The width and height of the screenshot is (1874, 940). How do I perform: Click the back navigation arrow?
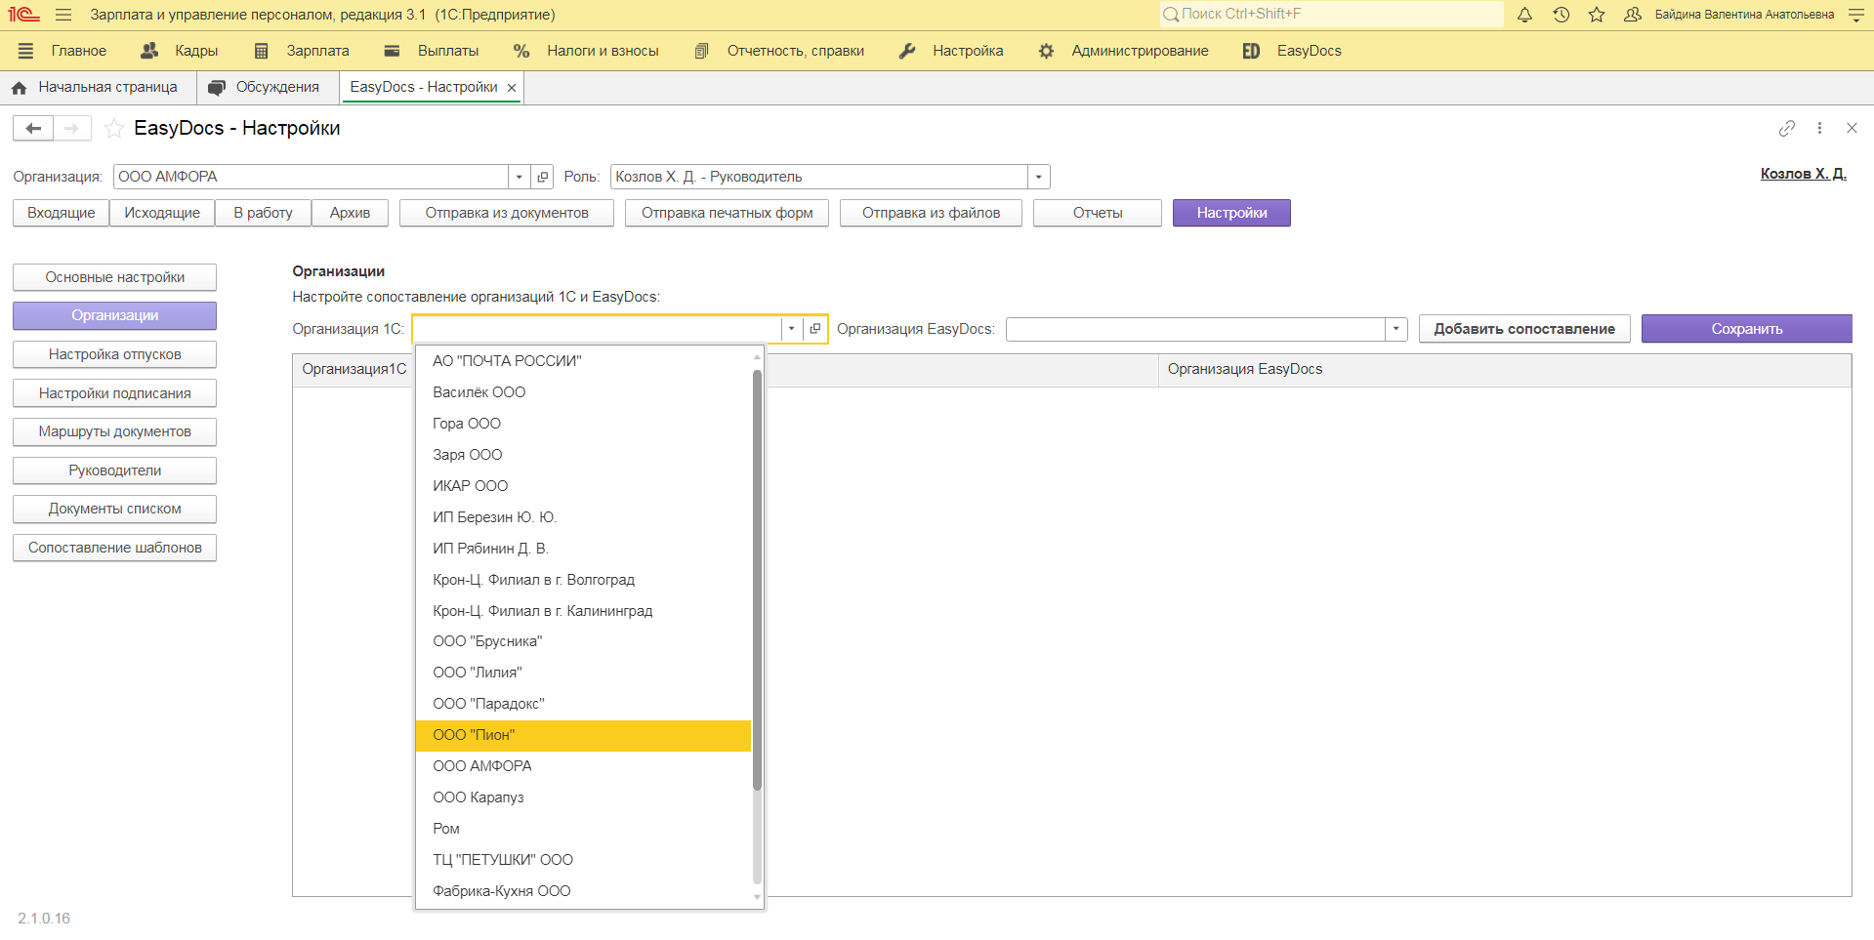coord(33,129)
